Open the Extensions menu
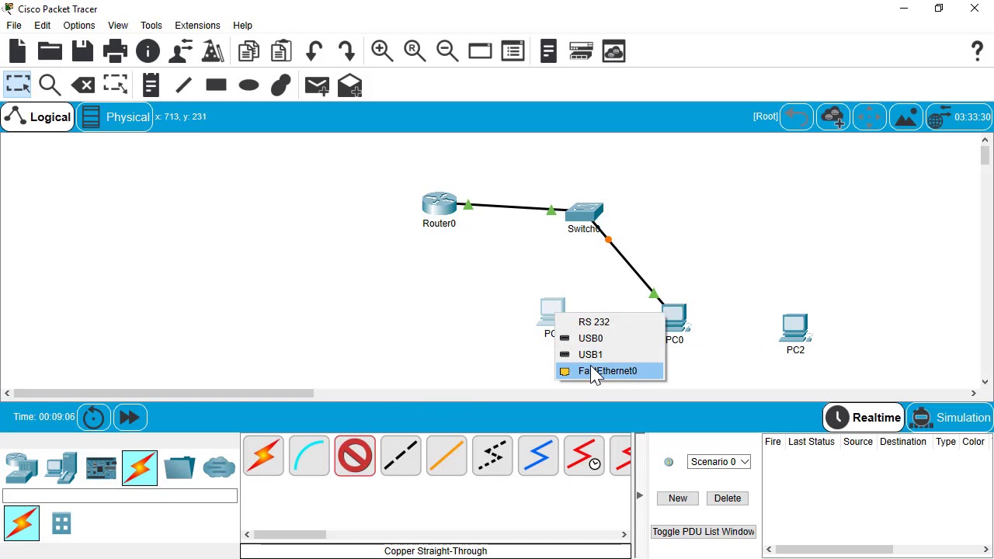Viewport: 994px width, 559px height. click(x=197, y=25)
